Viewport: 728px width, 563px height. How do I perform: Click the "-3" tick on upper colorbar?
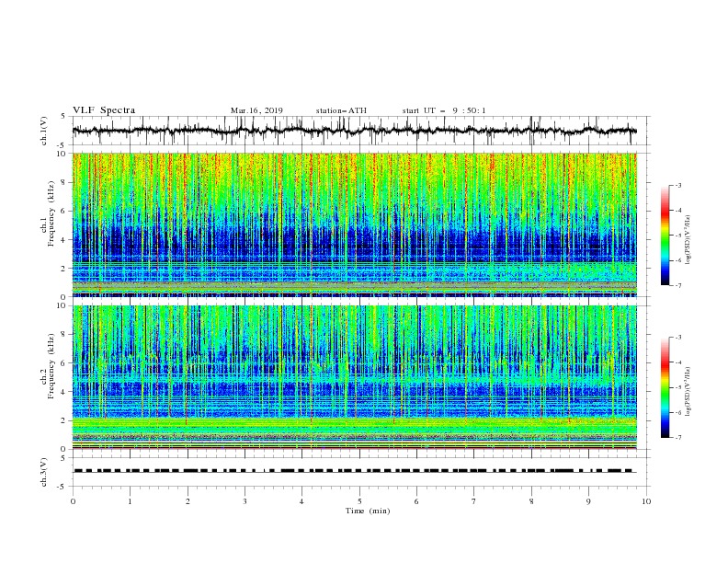click(x=677, y=185)
